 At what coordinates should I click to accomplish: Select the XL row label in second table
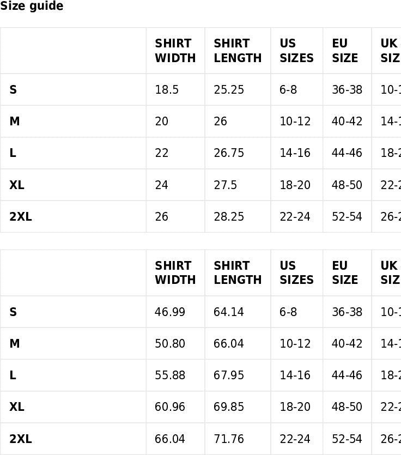point(17,407)
